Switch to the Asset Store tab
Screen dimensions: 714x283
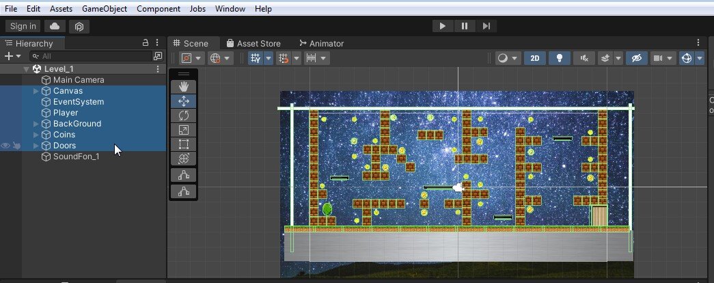[x=253, y=43]
